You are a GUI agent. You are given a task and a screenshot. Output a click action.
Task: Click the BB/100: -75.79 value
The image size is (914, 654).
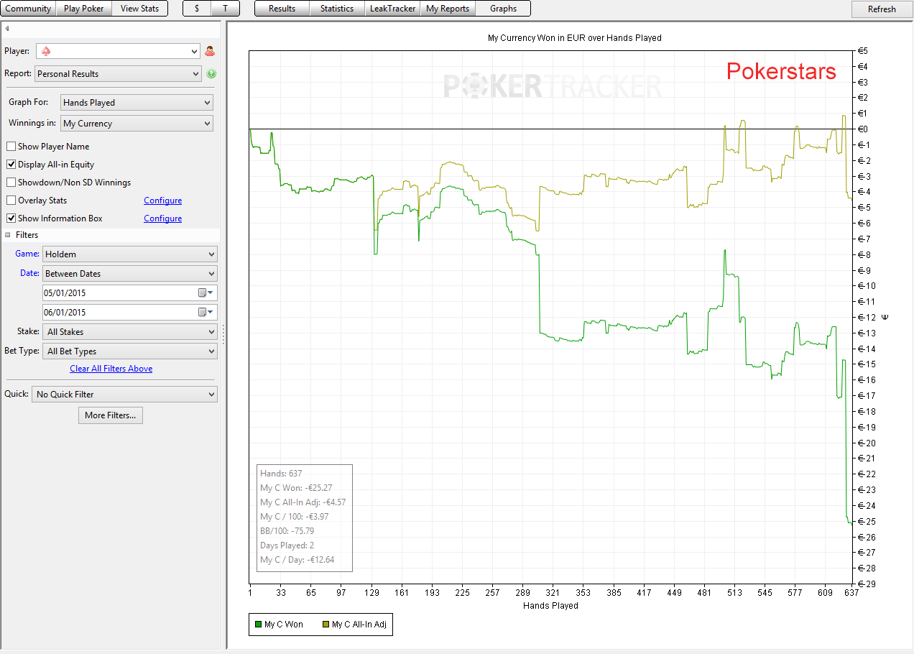tap(287, 531)
